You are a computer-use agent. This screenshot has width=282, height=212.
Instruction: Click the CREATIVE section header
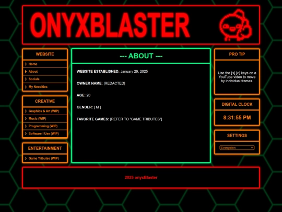point(45,101)
